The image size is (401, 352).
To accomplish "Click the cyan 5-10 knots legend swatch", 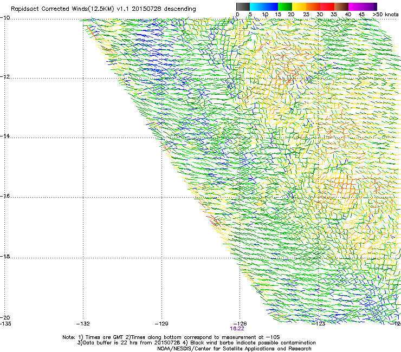I will click(257, 6).
